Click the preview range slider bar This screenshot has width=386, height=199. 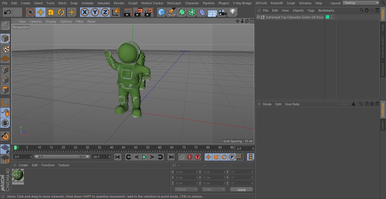pos(62,157)
